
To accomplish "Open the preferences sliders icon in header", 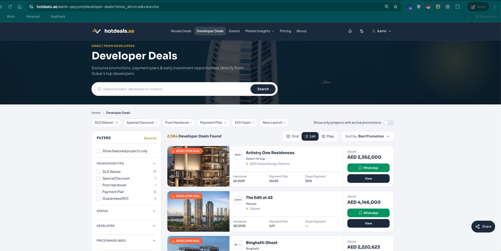I will pyautogui.click(x=362, y=31).
